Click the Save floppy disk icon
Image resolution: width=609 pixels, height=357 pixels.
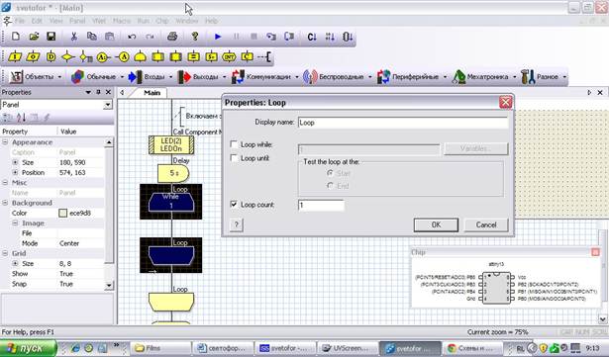(51, 37)
